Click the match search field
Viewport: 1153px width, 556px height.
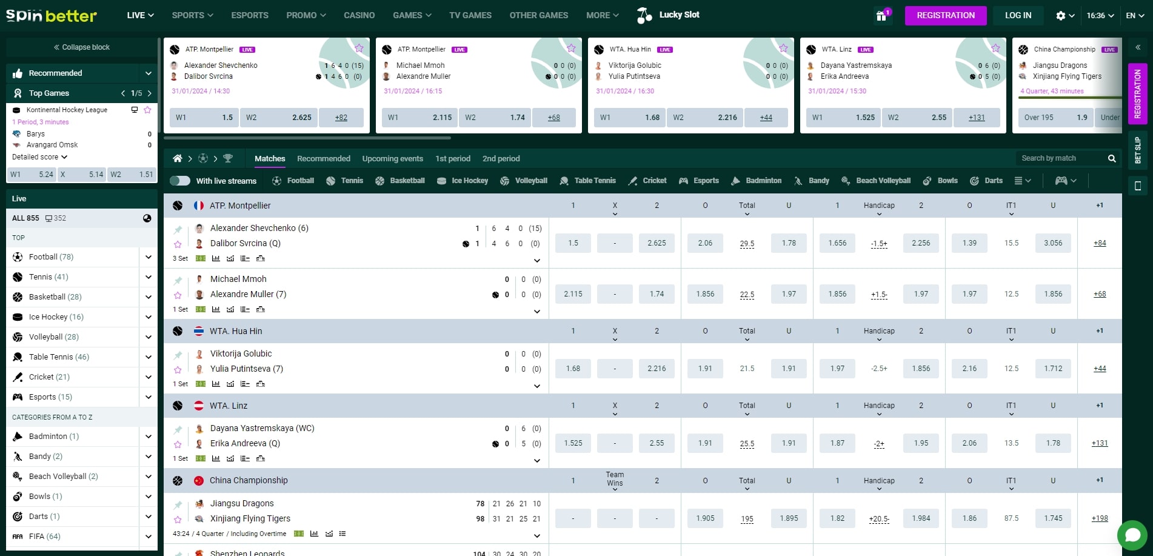click(1061, 158)
